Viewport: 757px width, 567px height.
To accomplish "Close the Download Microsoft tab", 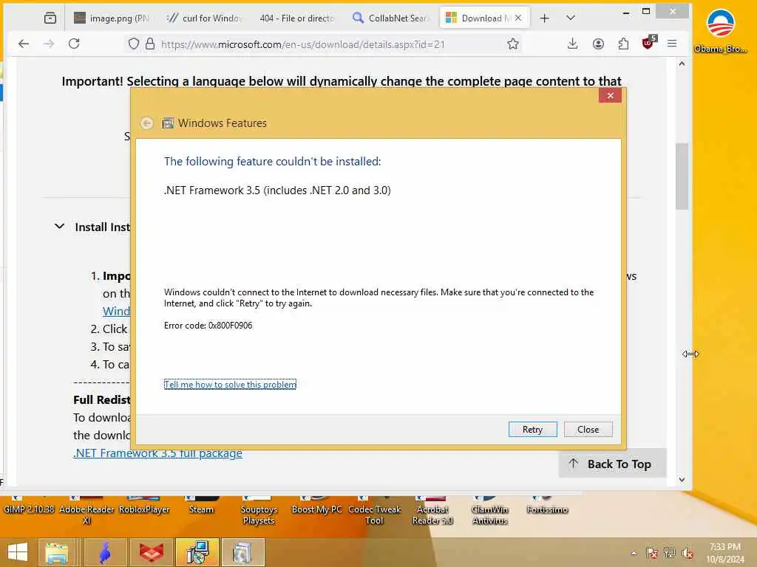I will [x=518, y=18].
